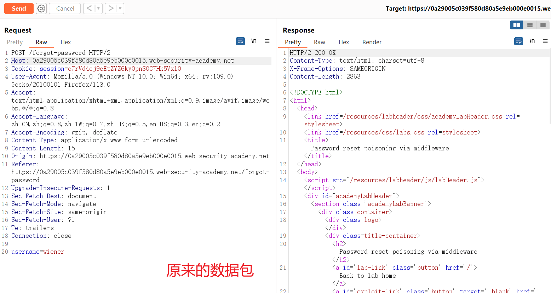
Task: Switch Request view to Hex tab
Action: pyautogui.click(x=65, y=42)
